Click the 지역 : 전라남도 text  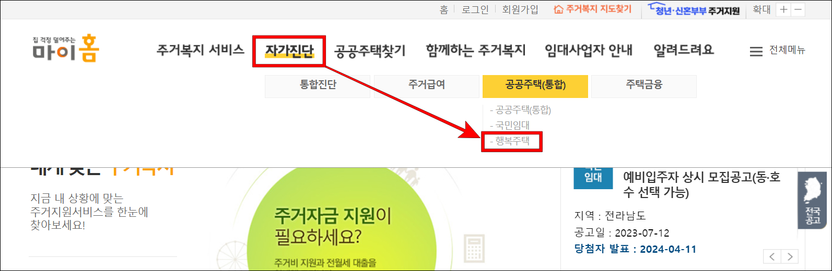(x=610, y=215)
